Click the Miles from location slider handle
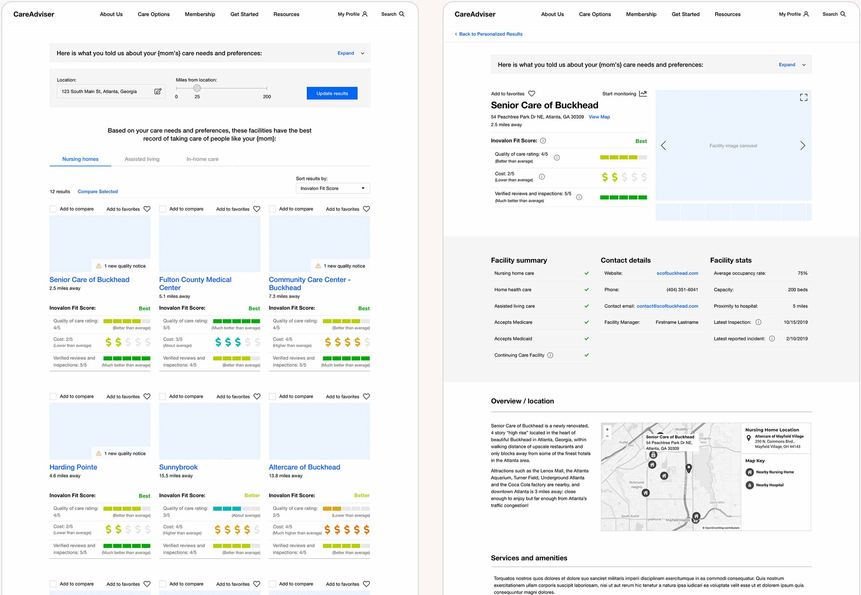 click(x=197, y=89)
